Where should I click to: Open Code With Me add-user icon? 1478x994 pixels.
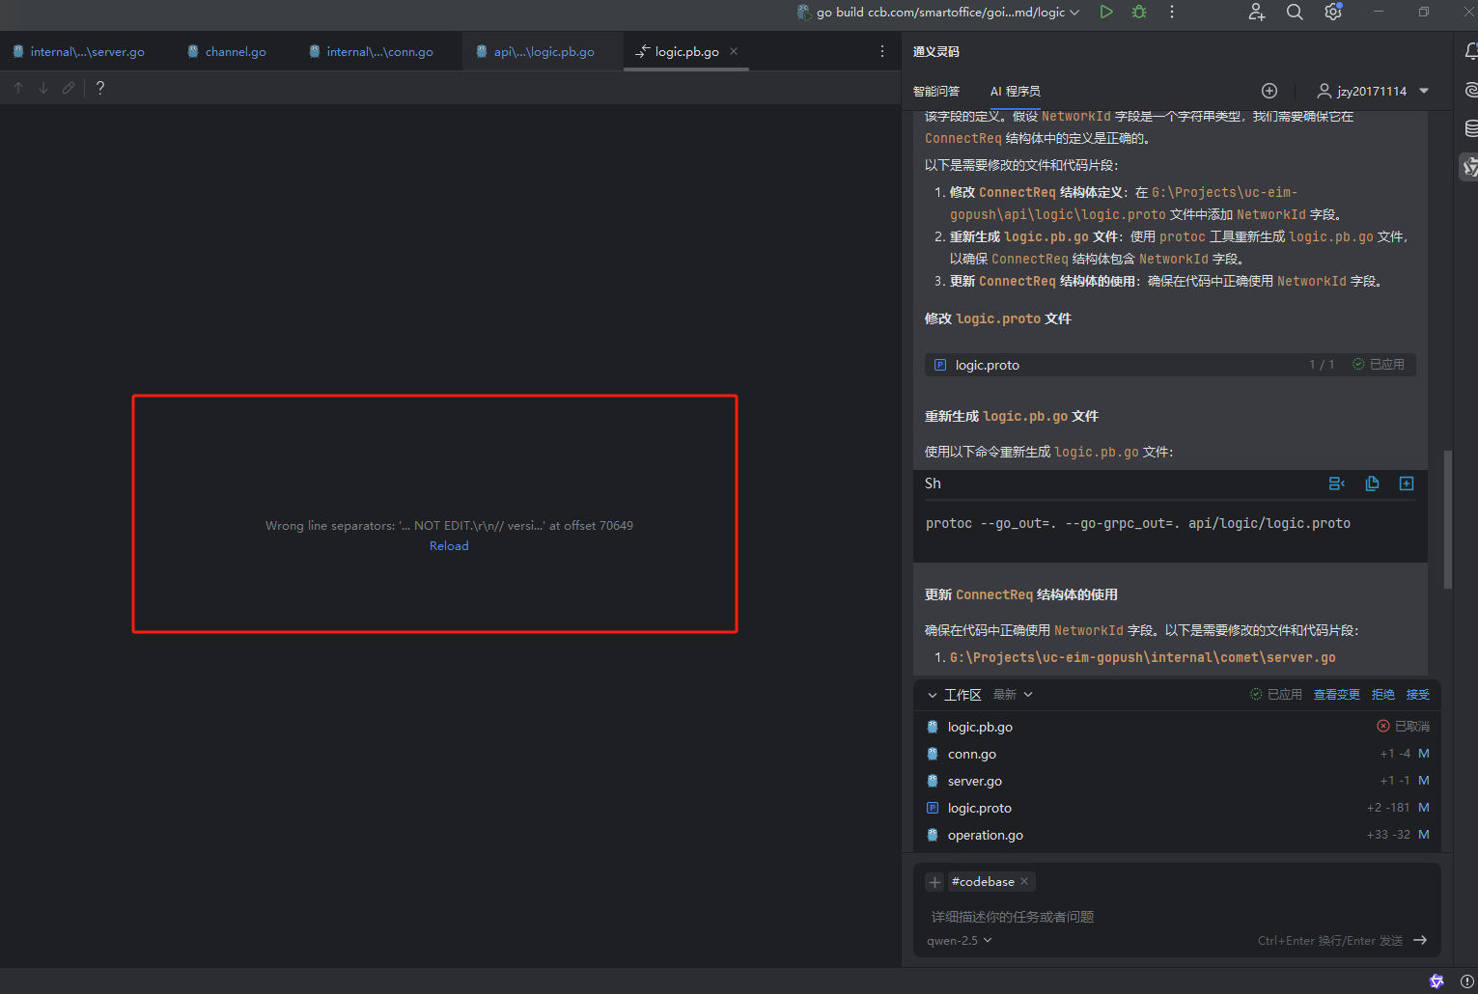tap(1256, 12)
